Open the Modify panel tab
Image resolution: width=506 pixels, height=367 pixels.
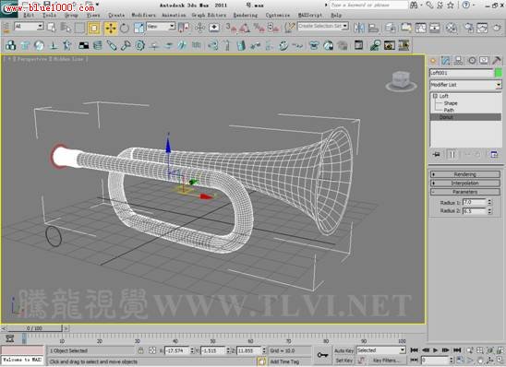click(x=445, y=61)
